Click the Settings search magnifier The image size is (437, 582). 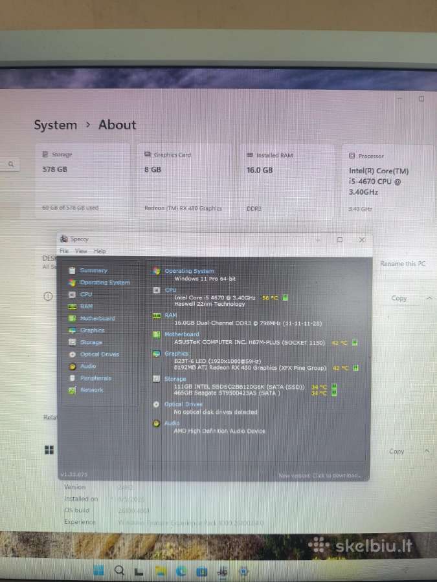tap(11, 164)
